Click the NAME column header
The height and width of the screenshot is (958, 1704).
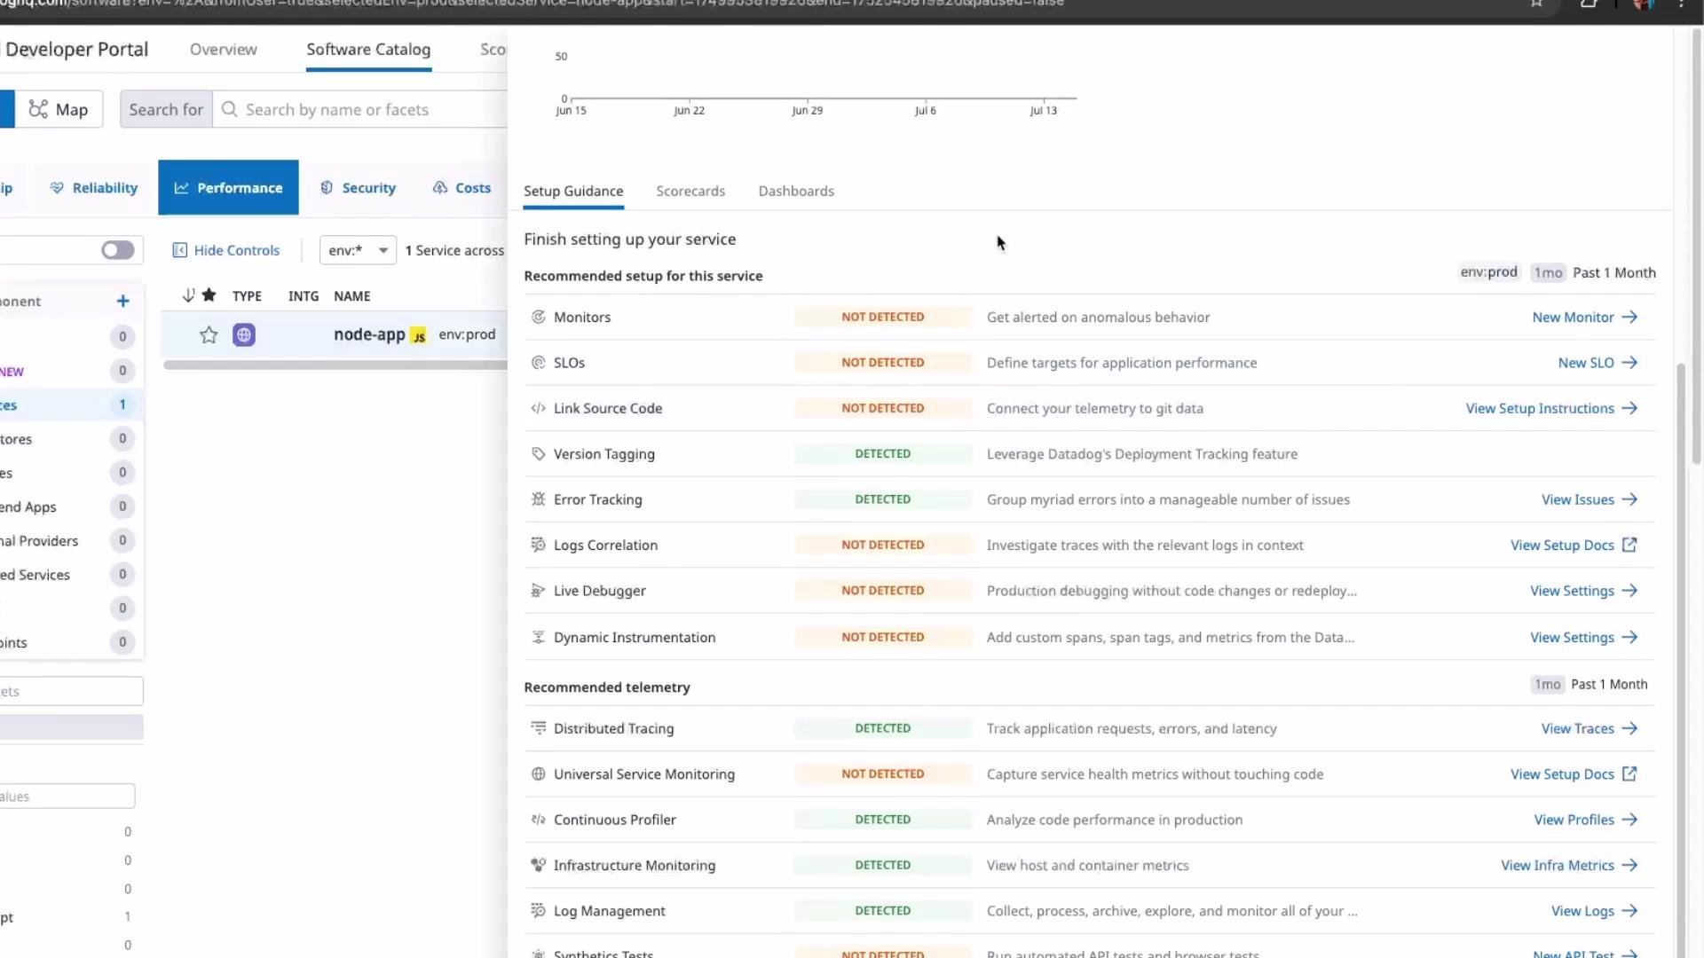[351, 296]
